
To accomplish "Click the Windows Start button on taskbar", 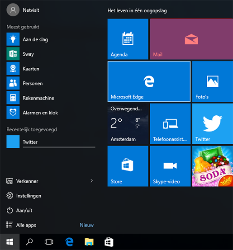I will click(x=10, y=242).
